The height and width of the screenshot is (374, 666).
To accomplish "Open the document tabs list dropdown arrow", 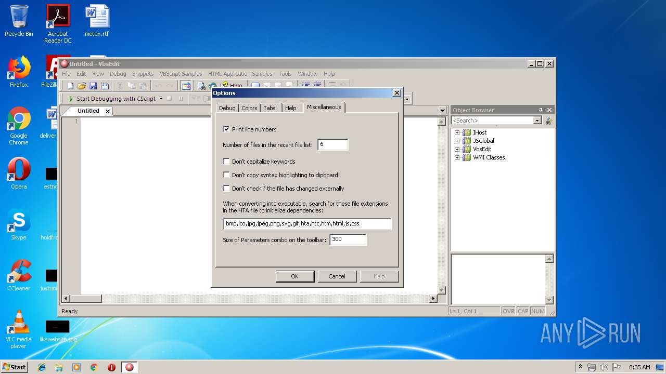I will click(442, 111).
